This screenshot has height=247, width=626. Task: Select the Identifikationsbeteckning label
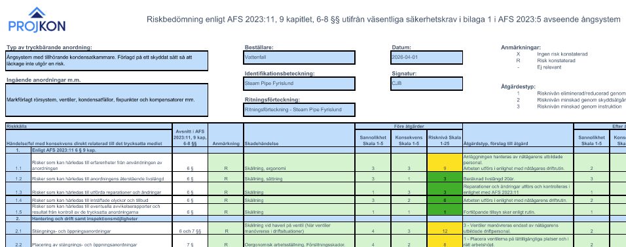coord(280,74)
